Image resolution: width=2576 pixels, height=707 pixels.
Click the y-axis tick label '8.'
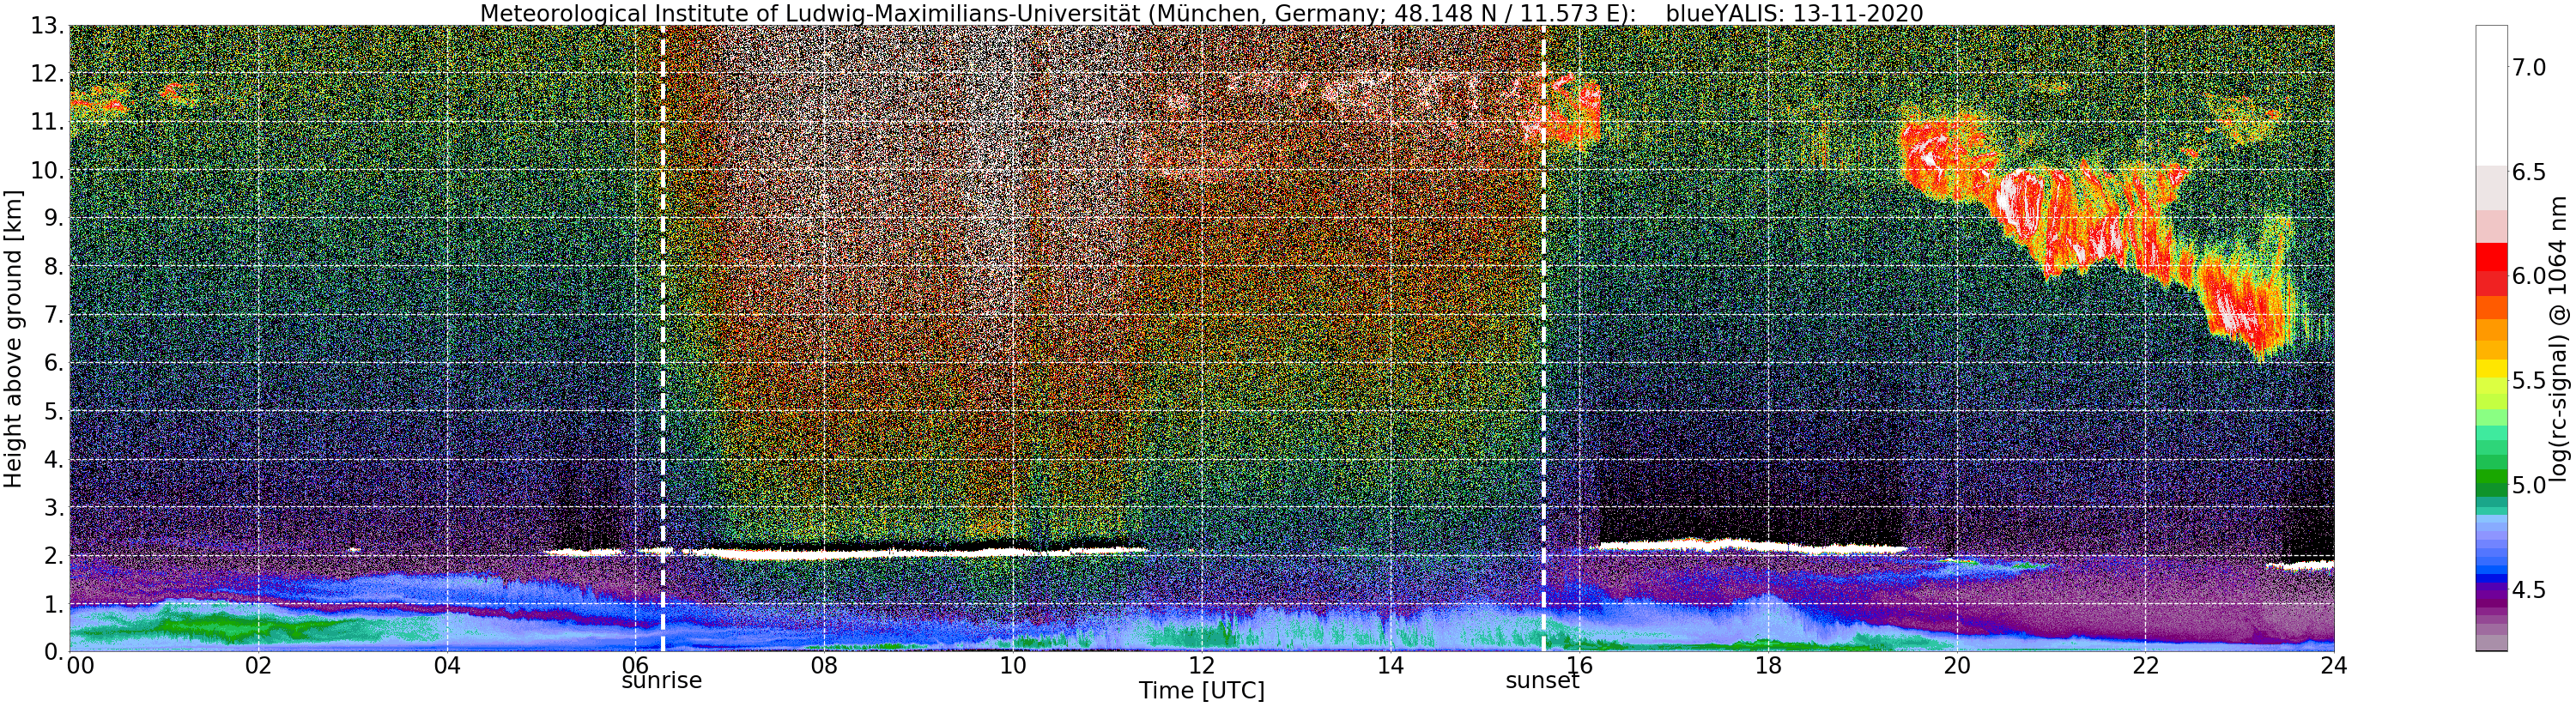(x=53, y=267)
